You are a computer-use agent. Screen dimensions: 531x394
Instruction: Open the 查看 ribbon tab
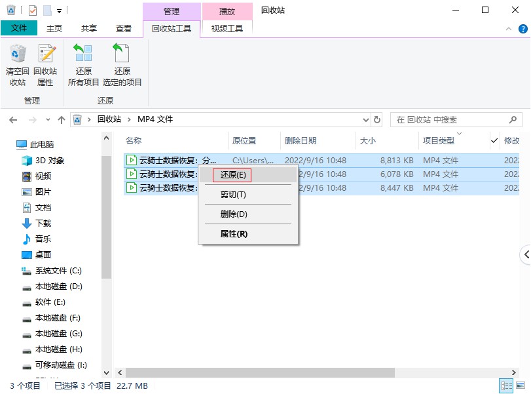(x=123, y=28)
